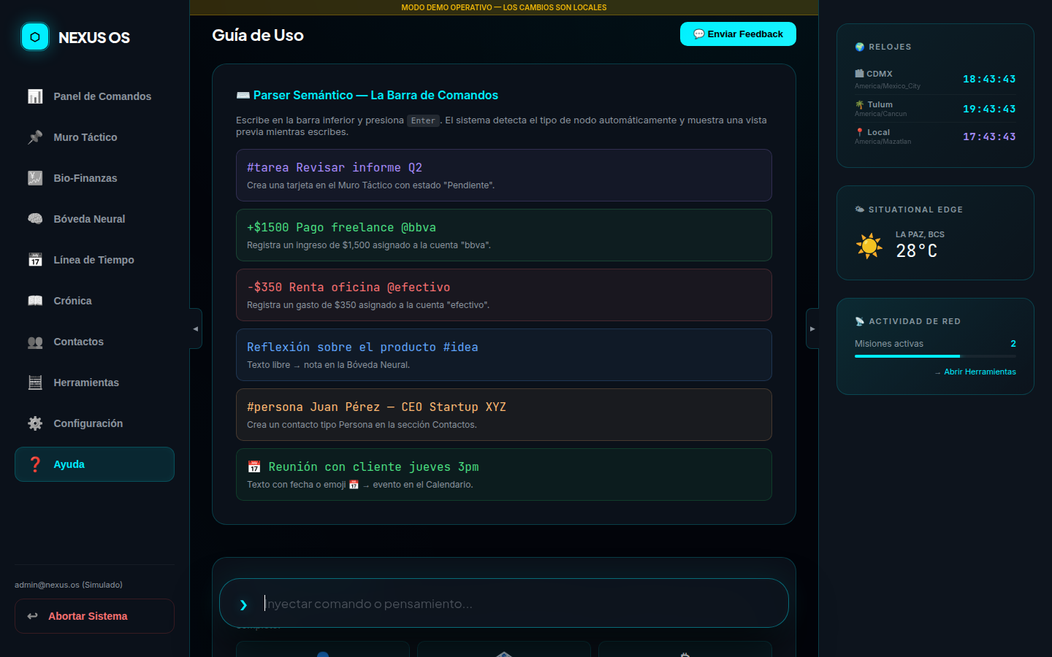Focus the command injection input field
Image resolution: width=1052 pixels, height=657 pixels.
pos(511,604)
